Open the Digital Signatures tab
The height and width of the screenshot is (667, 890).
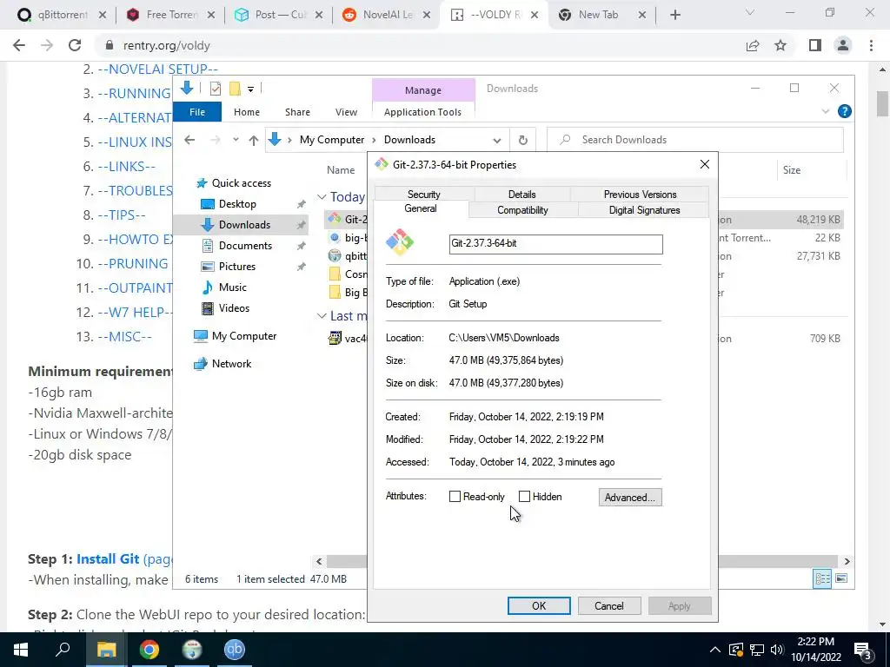644,210
